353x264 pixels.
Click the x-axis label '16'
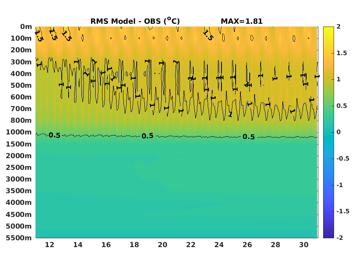(x=106, y=245)
